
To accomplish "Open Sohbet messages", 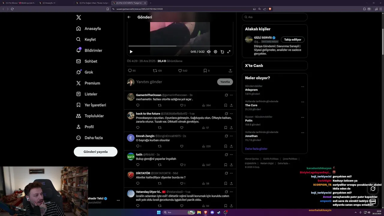I will pyautogui.click(x=87, y=61).
